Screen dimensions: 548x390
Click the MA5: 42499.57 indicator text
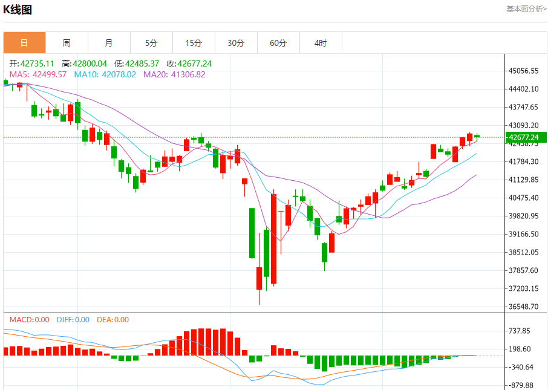click(x=38, y=74)
